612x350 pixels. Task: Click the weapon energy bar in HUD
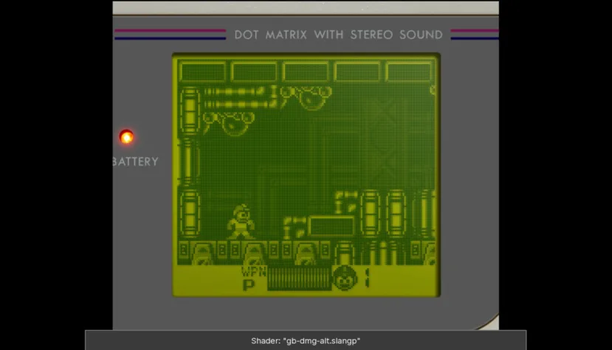click(x=300, y=279)
